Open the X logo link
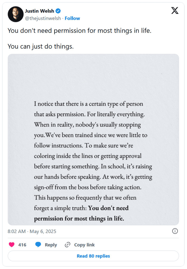This screenshot has height=269, width=187. coord(175,11)
